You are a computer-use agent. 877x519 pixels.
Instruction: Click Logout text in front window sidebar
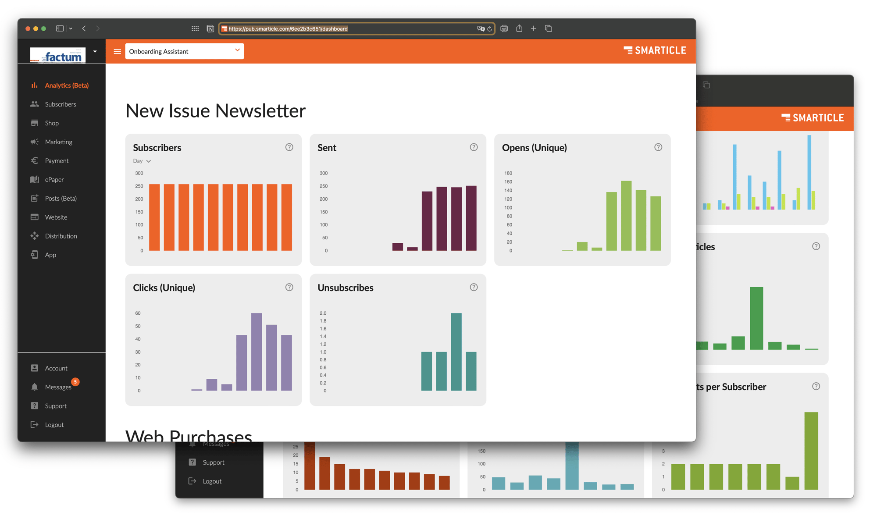pyautogui.click(x=54, y=425)
